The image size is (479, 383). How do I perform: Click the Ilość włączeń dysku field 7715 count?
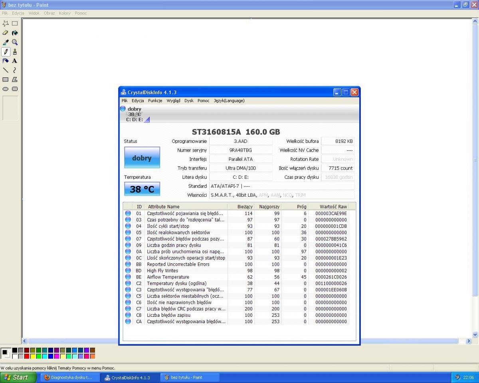(338, 168)
